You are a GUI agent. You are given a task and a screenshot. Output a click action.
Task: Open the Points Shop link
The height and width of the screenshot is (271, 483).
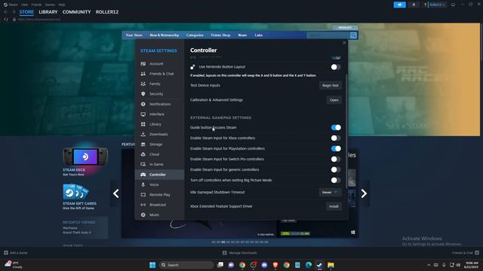(220, 35)
